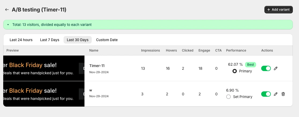This screenshot has width=299, height=117.
Task: Click the 6.90 % performance value
Action: click(x=232, y=90)
